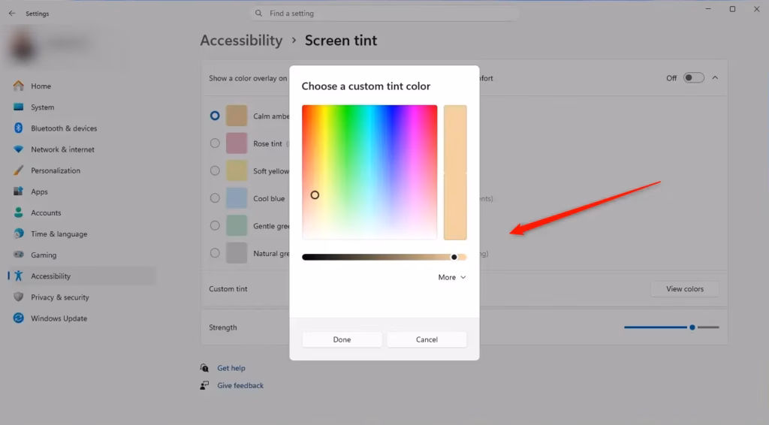Click the Windows Update icon

tap(18, 318)
